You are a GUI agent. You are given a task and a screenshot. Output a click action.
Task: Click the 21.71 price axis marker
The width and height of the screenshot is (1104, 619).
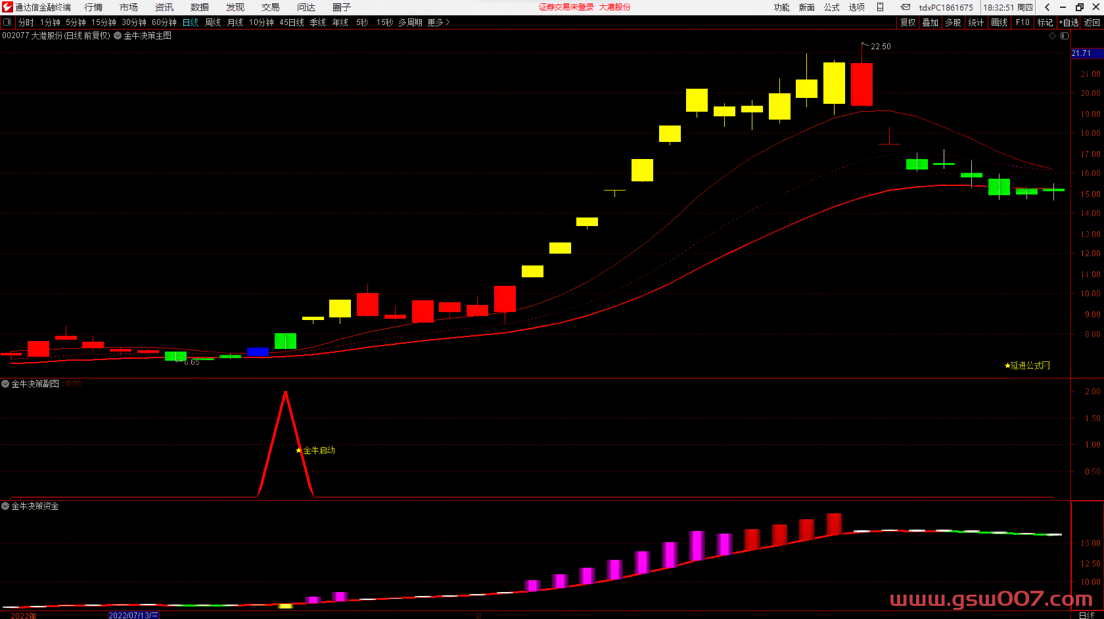(x=1087, y=53)
